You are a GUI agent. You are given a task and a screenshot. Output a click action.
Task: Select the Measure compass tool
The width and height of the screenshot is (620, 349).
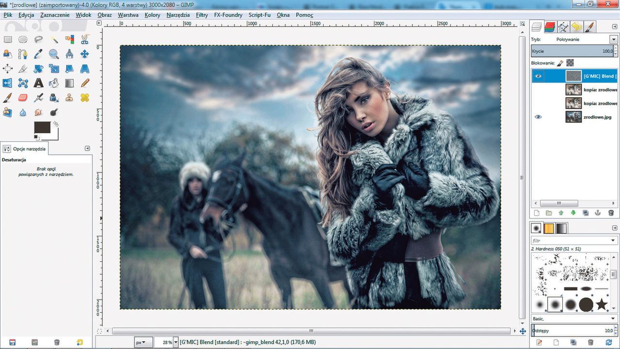coord(69,54)
